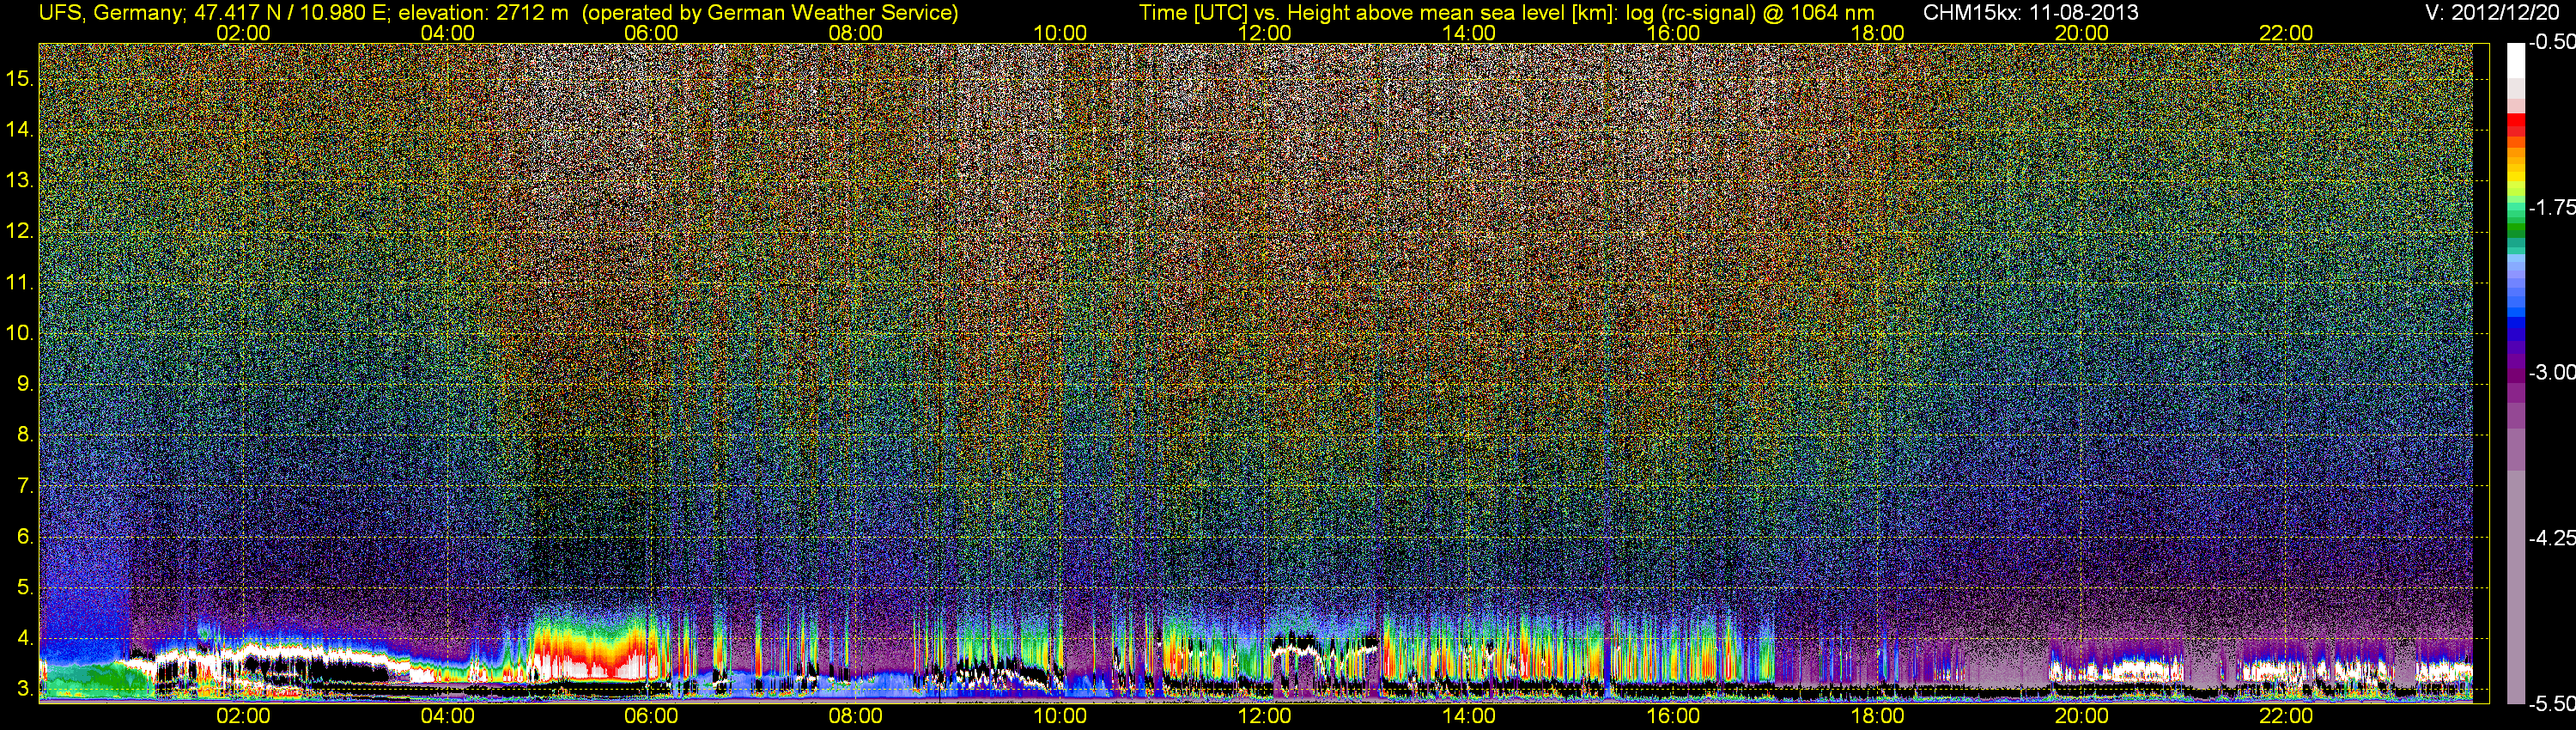Select "14:00" on the bottom time axis

[1469, 716]
